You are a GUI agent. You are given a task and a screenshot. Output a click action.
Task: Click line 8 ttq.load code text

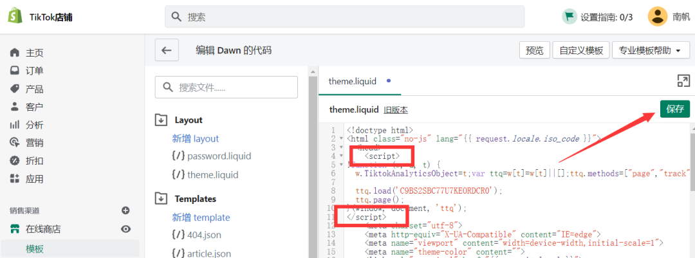(429, 190)
